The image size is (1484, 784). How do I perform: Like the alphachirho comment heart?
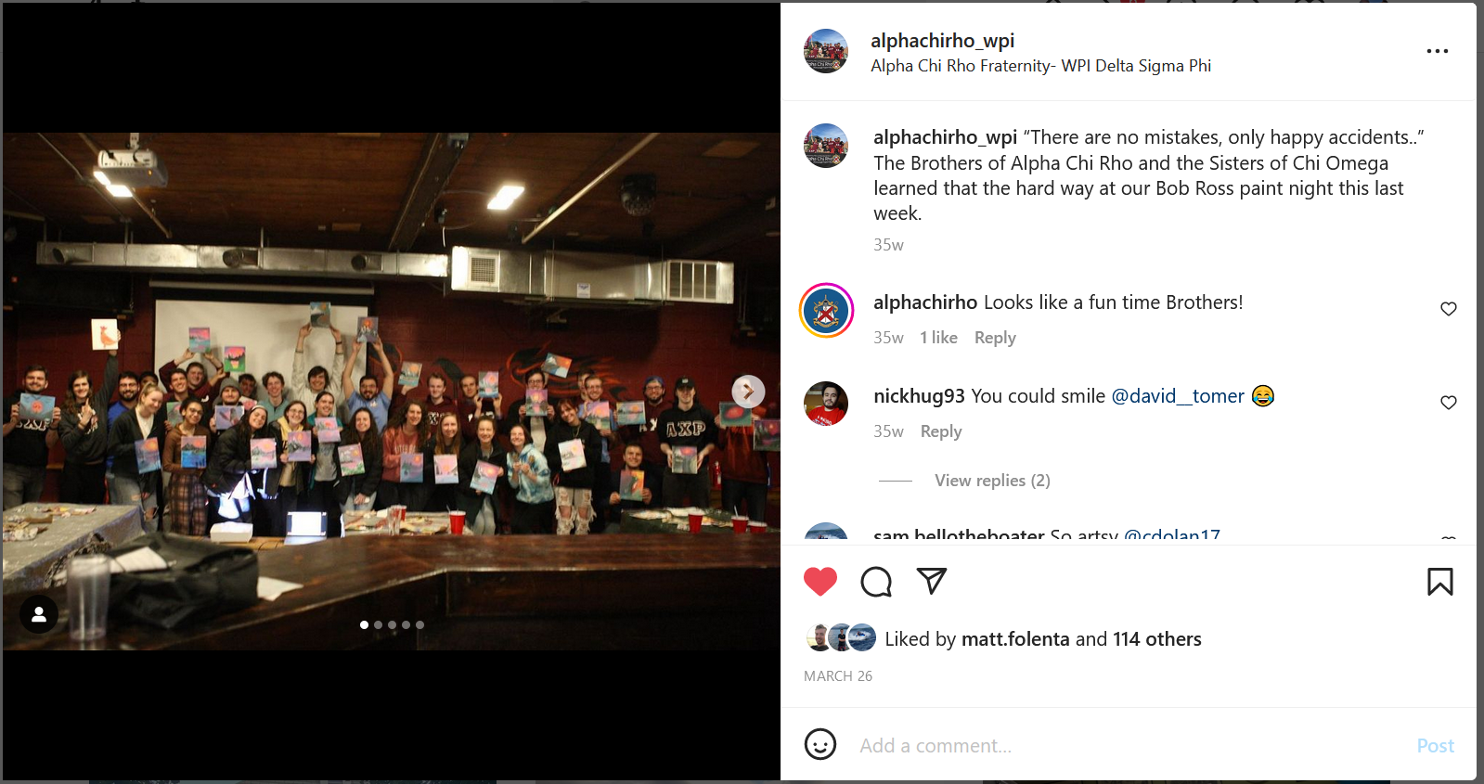click(1449, 309)
